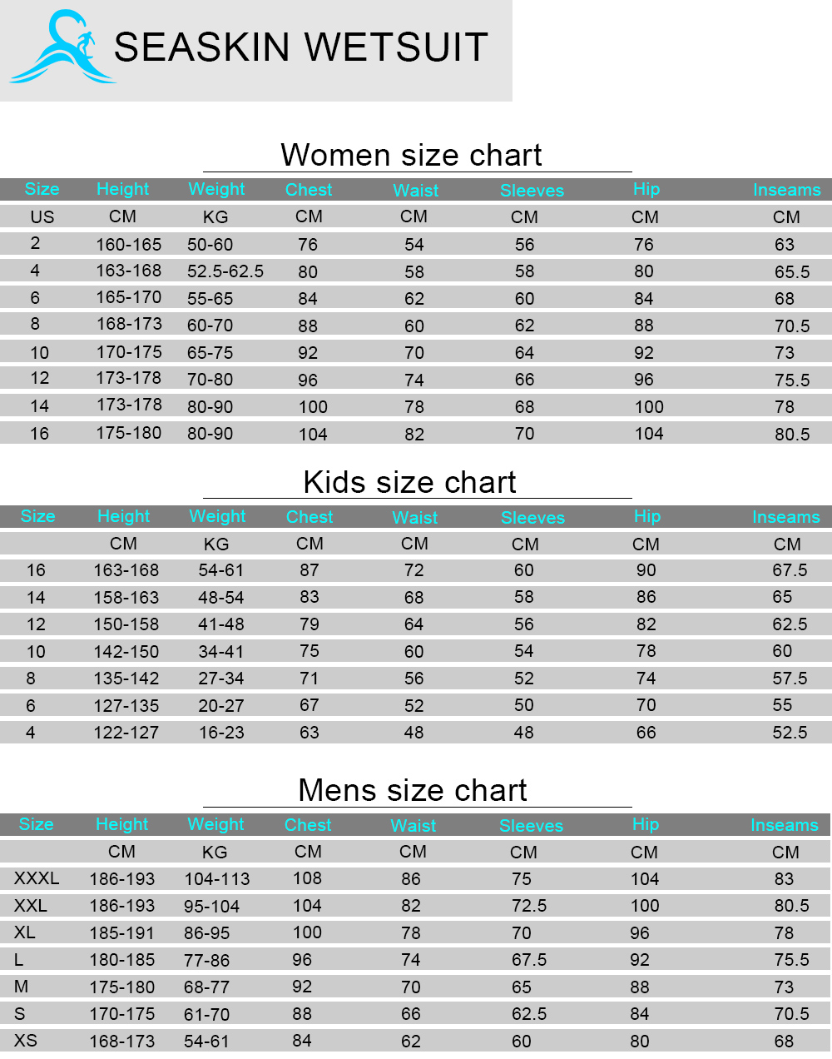The width and height of the screenshot is (832, 1059).
Task: Click the Seaskin surfer wave logo
Action: (62, 48)
